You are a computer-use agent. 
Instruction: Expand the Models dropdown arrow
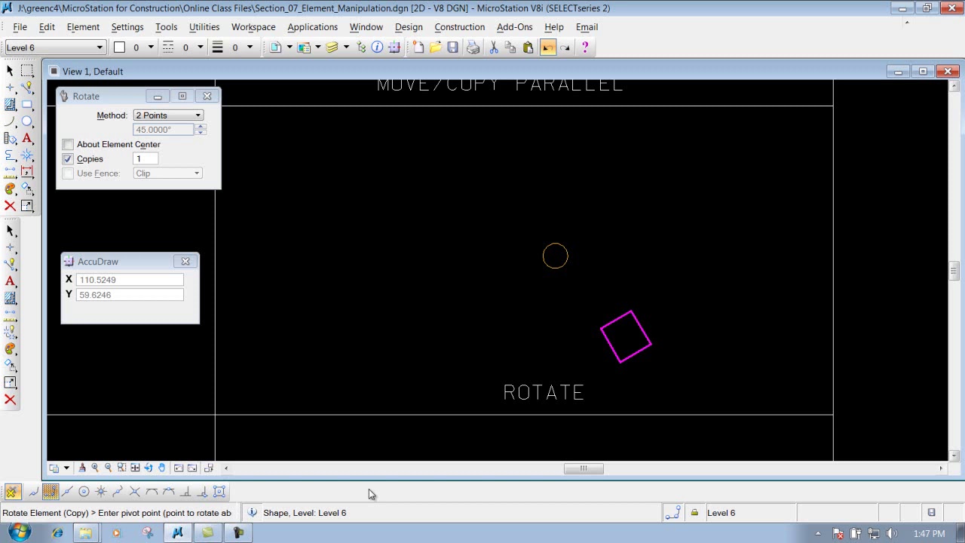pos(289,48)
